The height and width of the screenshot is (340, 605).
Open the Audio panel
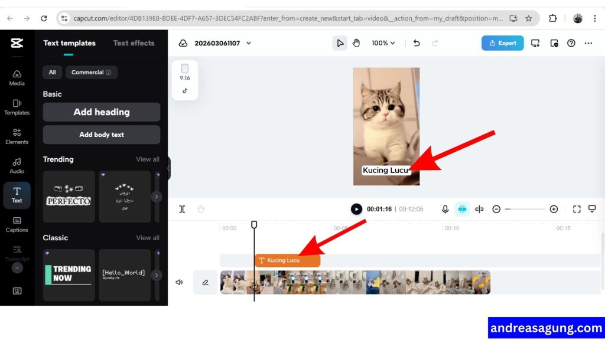point(17,165)
